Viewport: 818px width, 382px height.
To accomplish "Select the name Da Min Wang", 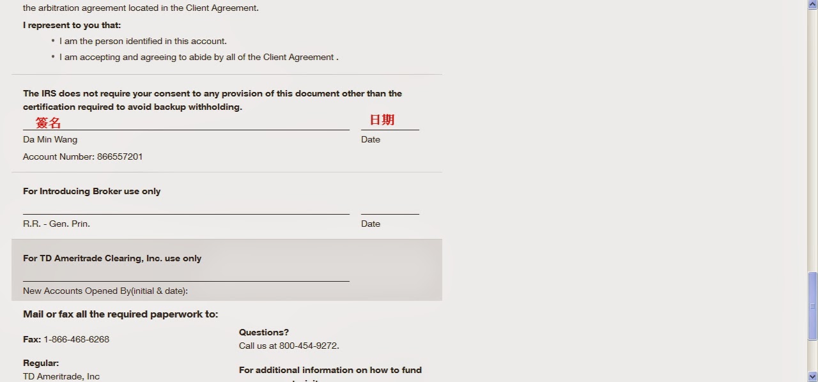I will coord(50,139).
